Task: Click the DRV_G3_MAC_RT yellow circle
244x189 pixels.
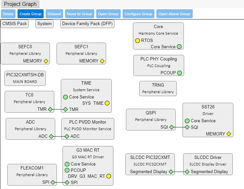Action: tap(109, 176)
